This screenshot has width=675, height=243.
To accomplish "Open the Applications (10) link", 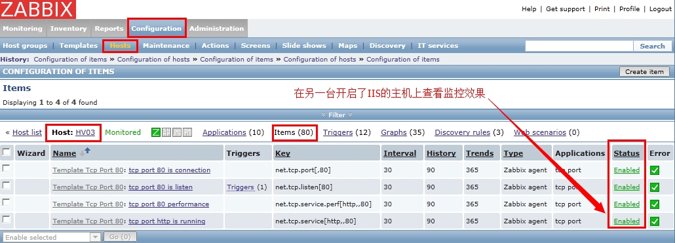I will [224, 132].
